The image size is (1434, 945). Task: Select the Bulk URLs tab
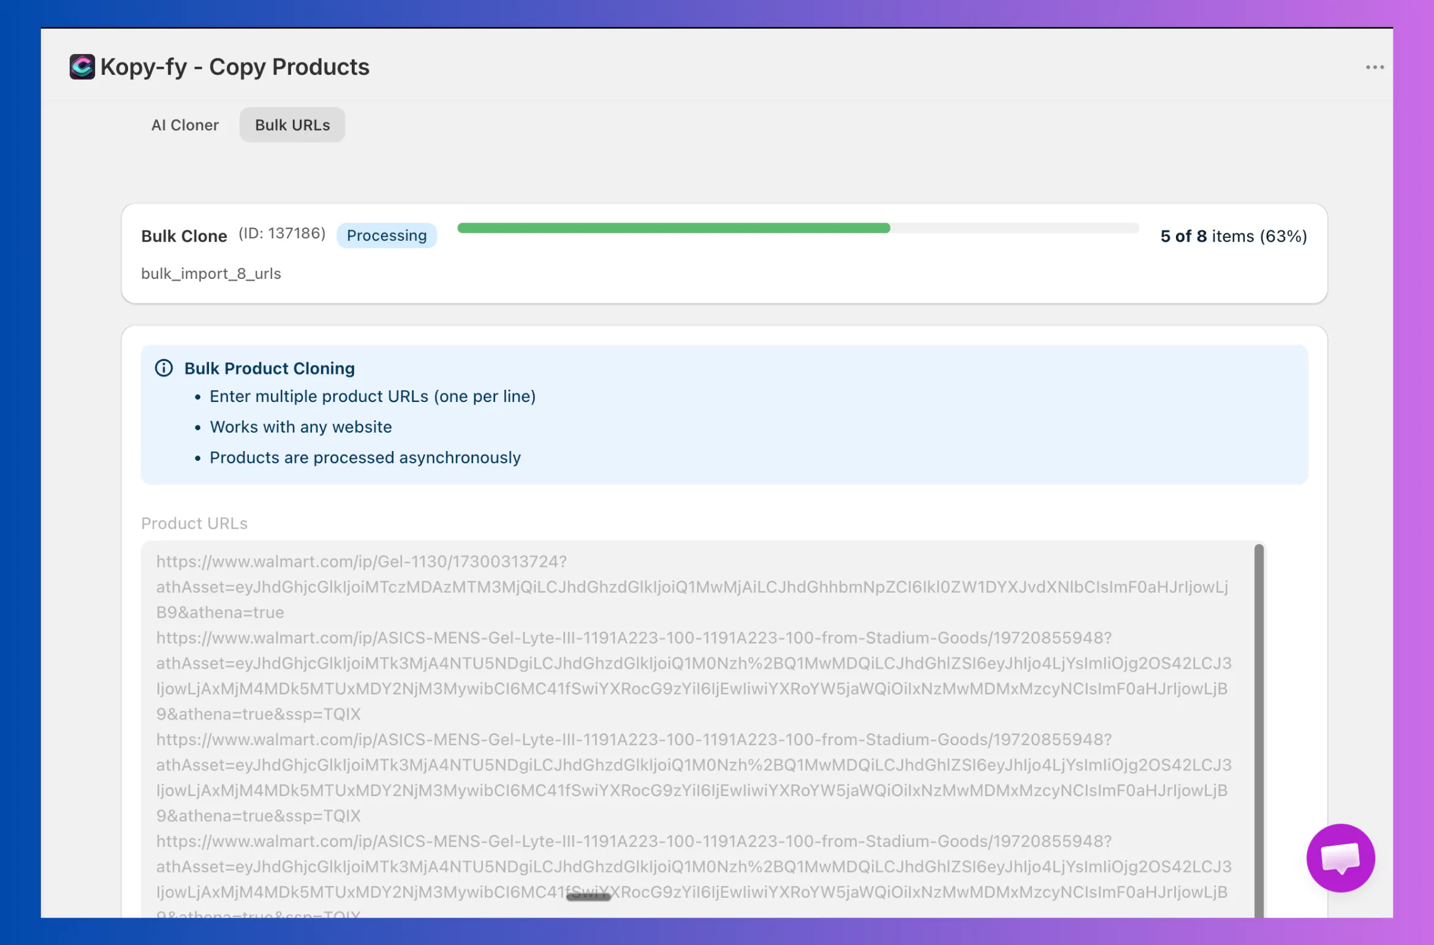click(292, 125)
